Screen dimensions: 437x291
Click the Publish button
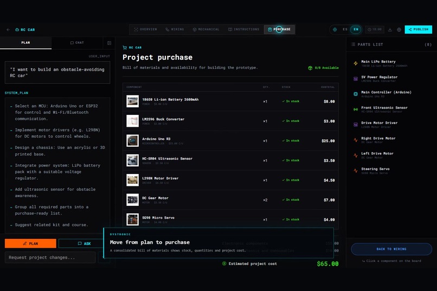[x=419, y=29]
